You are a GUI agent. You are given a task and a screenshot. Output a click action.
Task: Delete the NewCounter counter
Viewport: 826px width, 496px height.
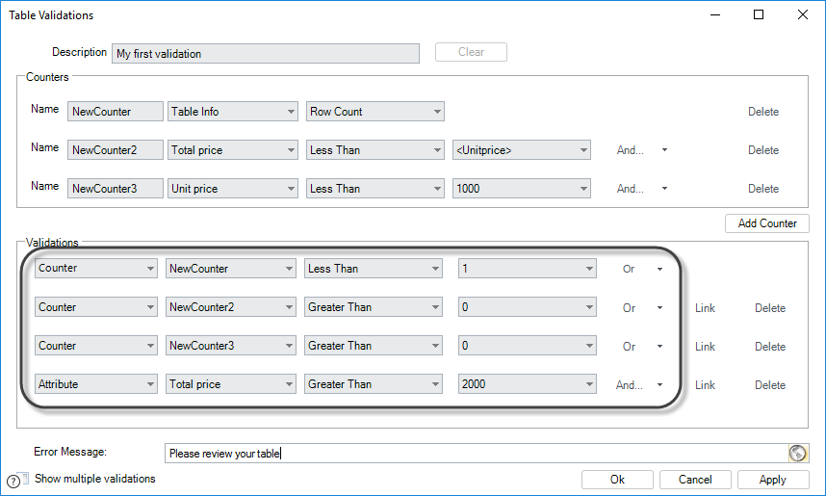pyautogui.click(x=763, y=112)
